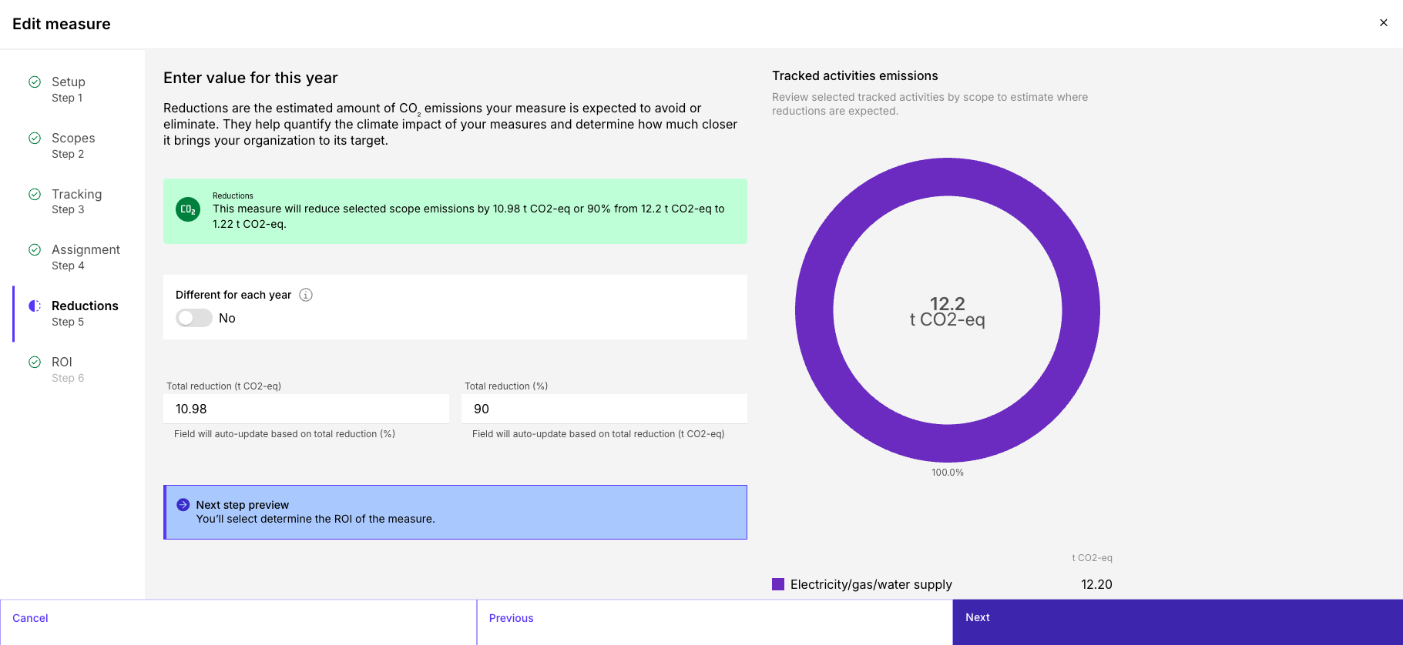Click the Tracking step checkmark icon

[35, 194]
